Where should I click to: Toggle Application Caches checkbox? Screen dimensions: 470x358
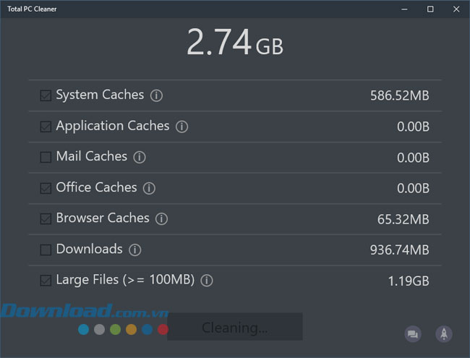pos(46,127)
